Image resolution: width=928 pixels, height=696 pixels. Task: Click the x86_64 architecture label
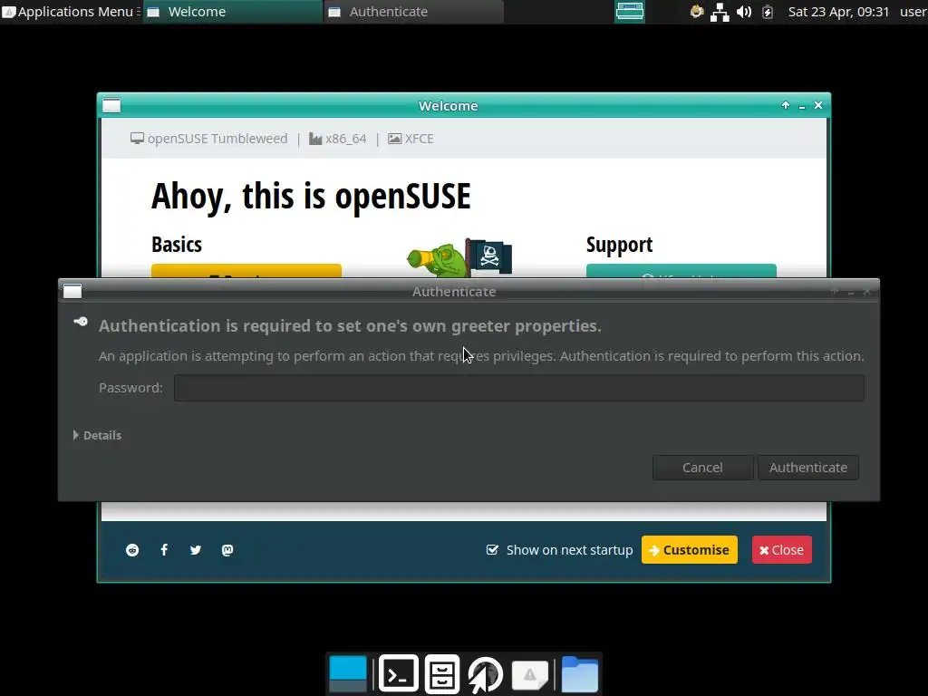coord(337,139)
